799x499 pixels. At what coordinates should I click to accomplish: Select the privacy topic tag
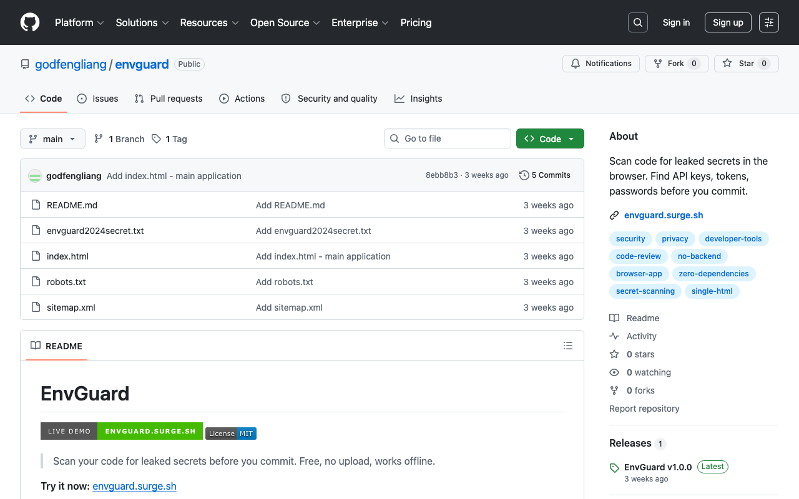[675, 239]
